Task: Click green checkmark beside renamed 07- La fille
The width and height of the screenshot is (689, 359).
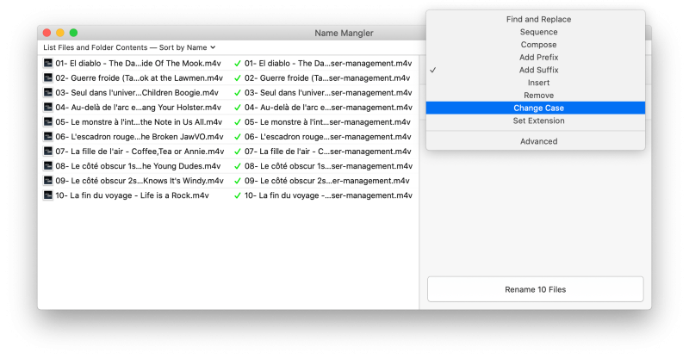Action: [238, 152]
